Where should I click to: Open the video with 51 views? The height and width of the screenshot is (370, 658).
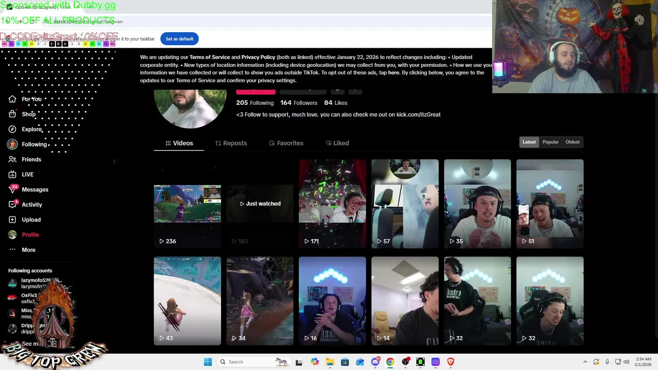[x=550, y=203]
